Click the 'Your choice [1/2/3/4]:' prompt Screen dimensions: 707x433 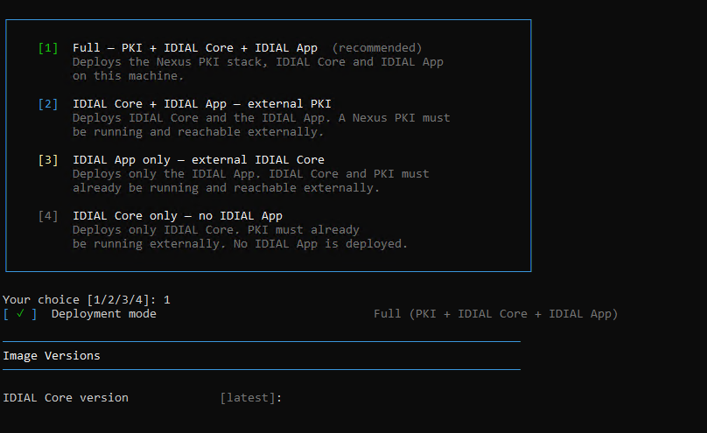click(80, 300)
